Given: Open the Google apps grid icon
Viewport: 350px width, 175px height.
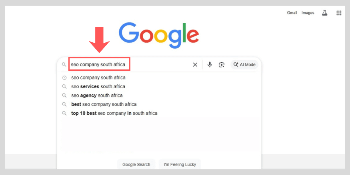Looking at the screenshot, I should 339,13.
